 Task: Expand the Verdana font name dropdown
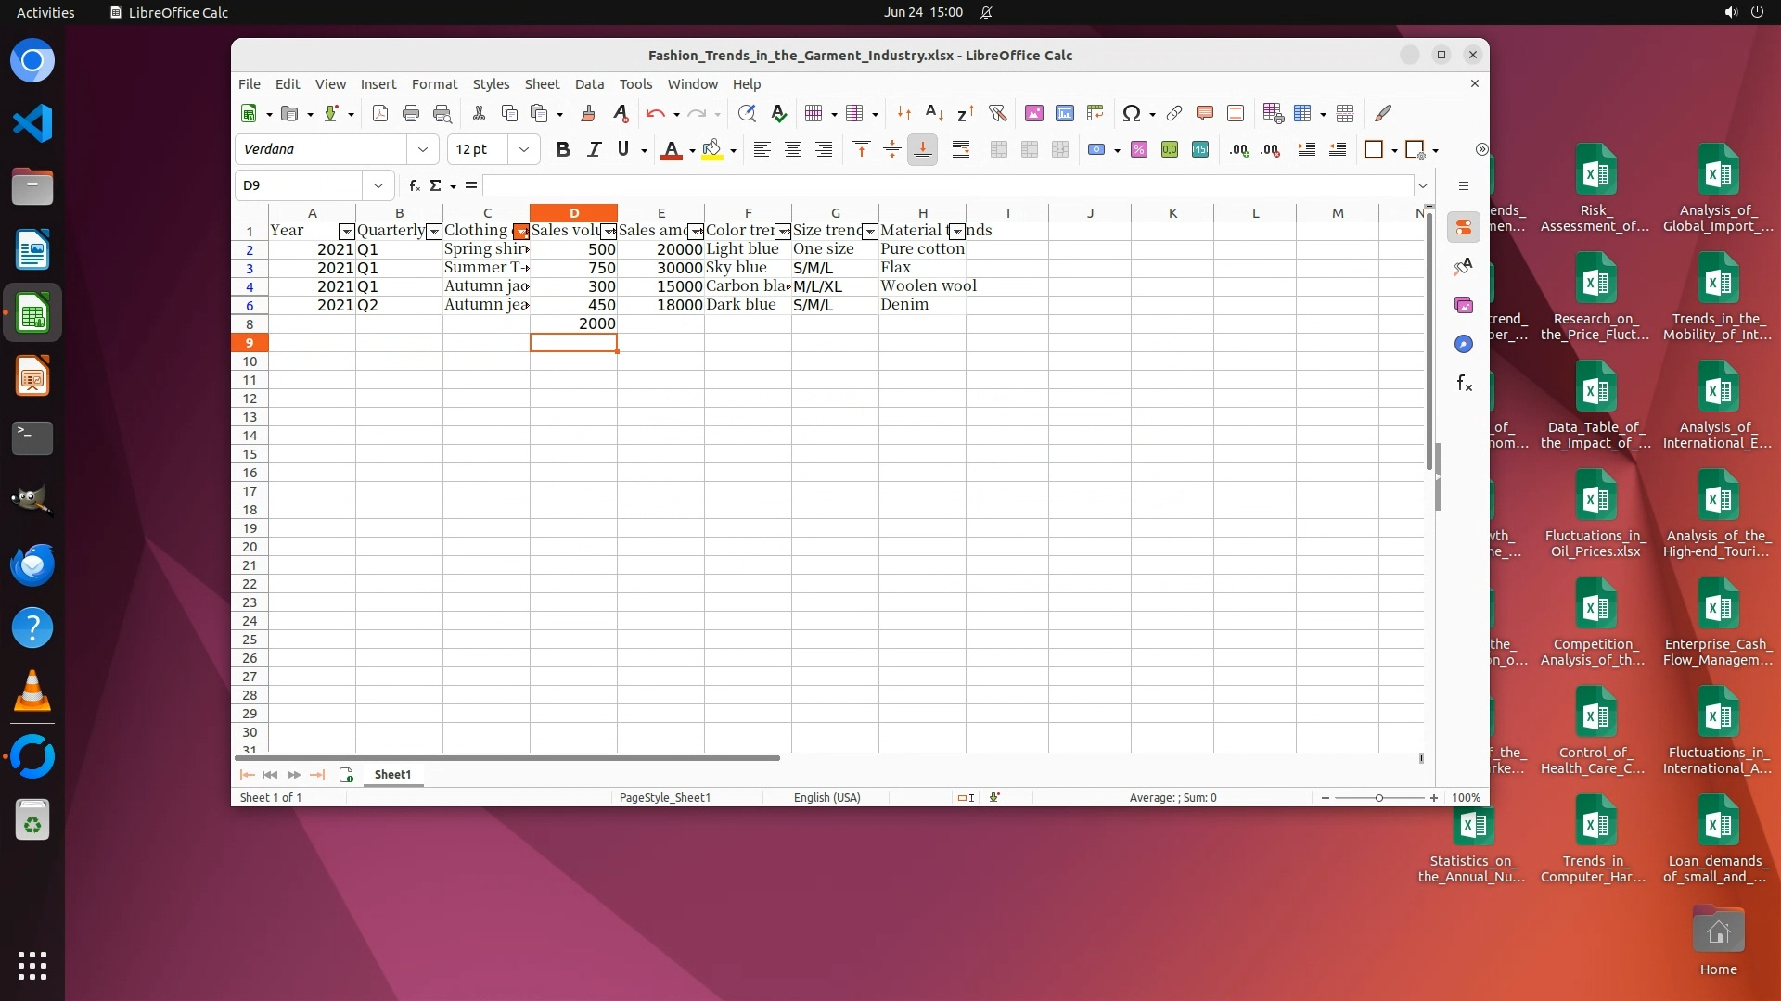click(423, 149)
